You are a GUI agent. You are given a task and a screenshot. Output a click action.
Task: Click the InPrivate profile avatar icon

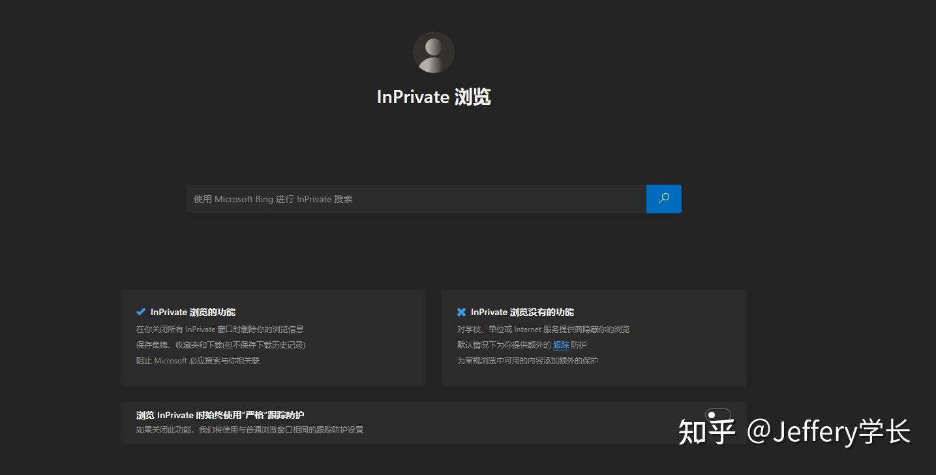click(434, 52)
